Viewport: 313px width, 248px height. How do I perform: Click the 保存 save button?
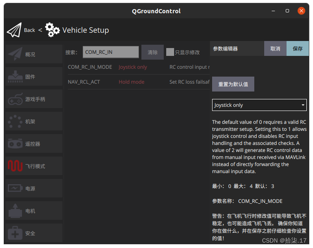(x=298, y=48)
